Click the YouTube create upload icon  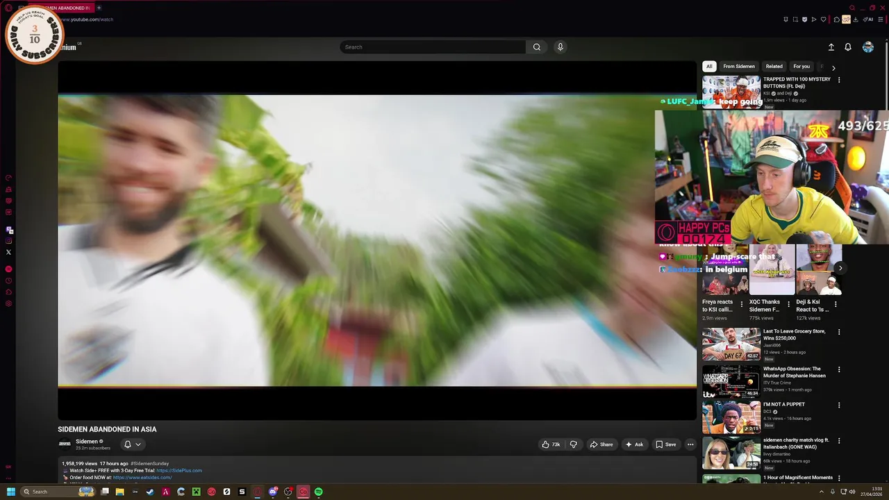click(x=831, y=47)
